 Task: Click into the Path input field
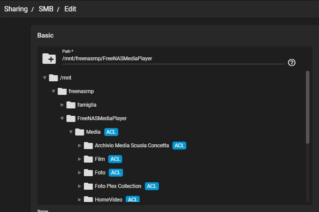pyautogui.click(x=174, y=59)
